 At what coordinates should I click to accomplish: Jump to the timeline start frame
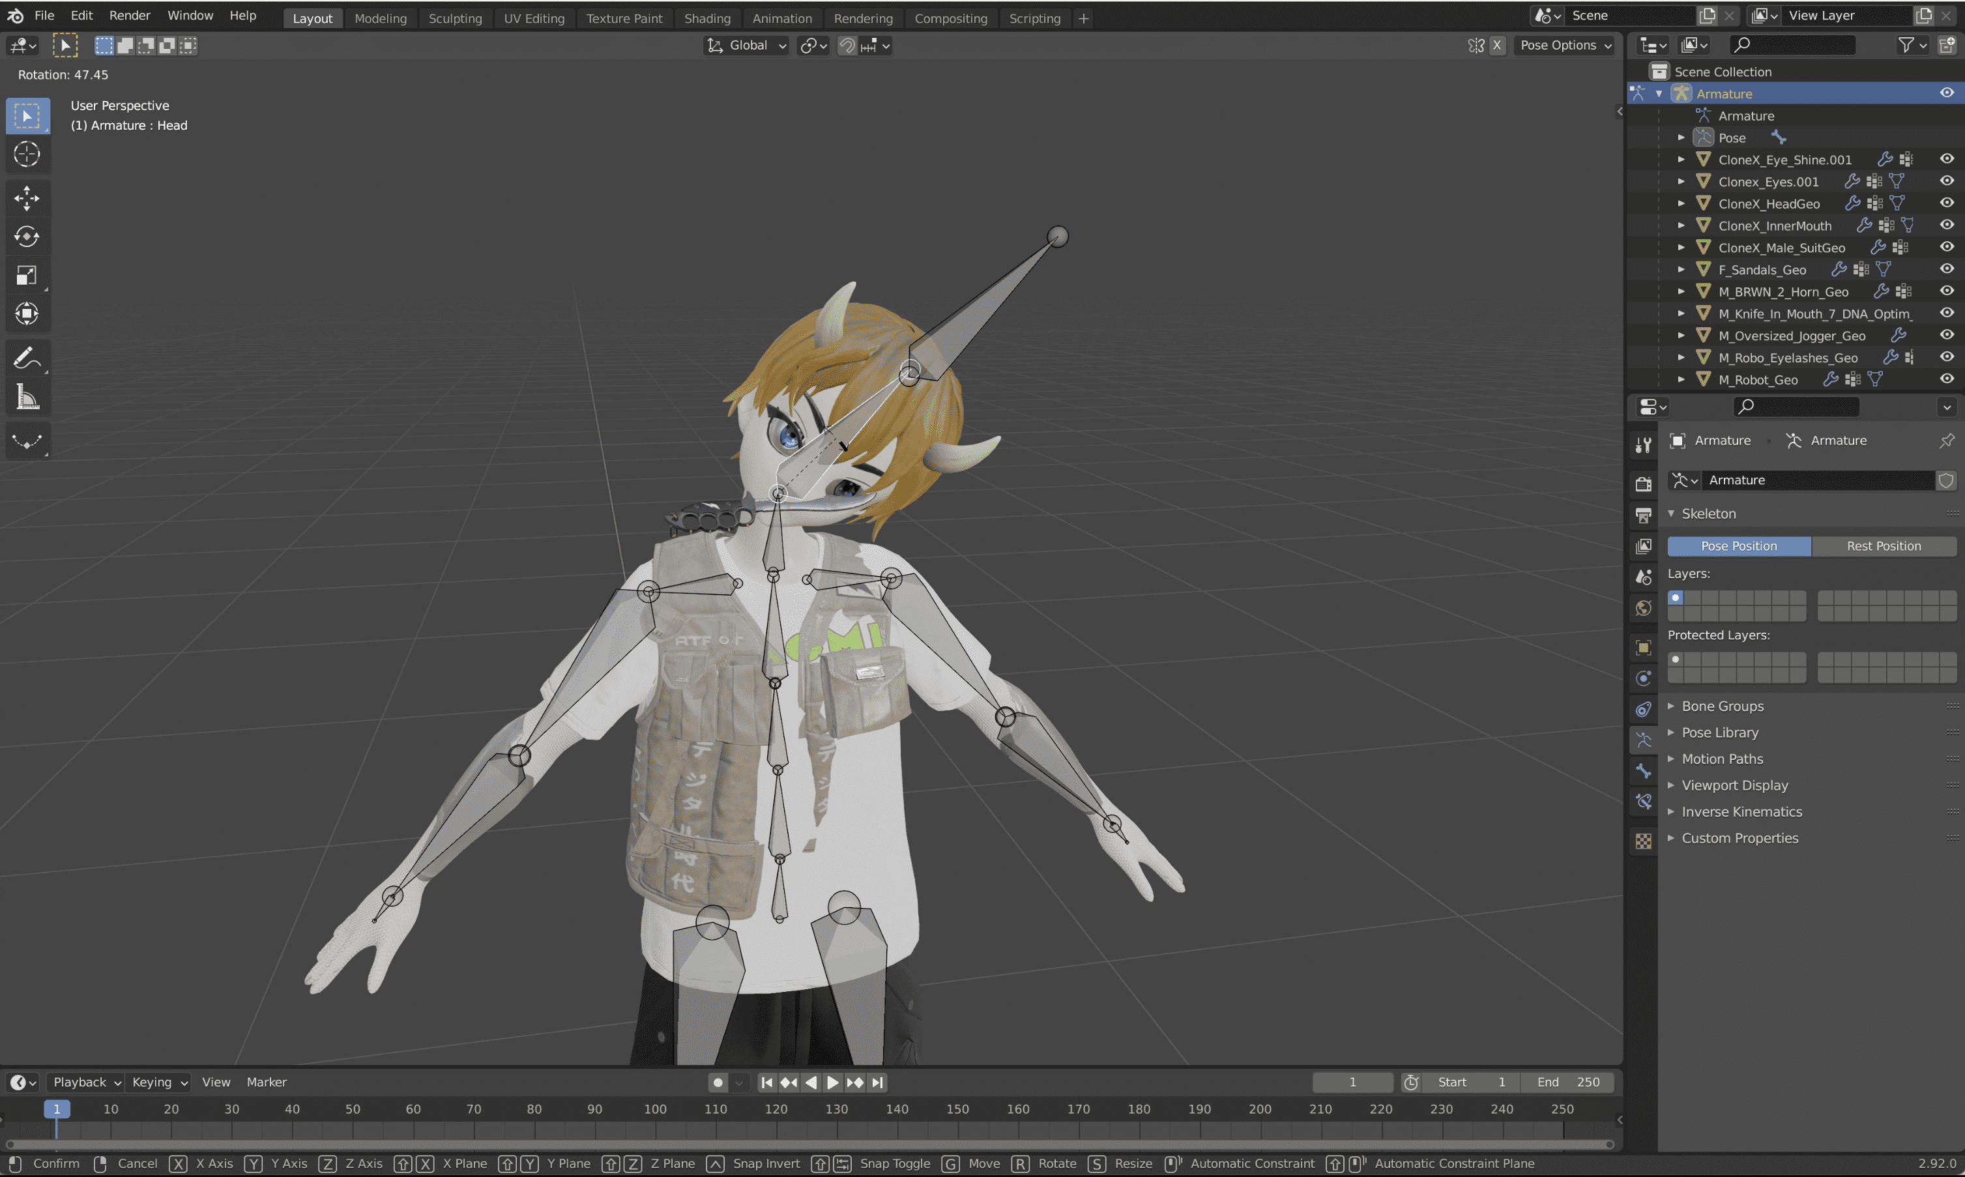766,1082
